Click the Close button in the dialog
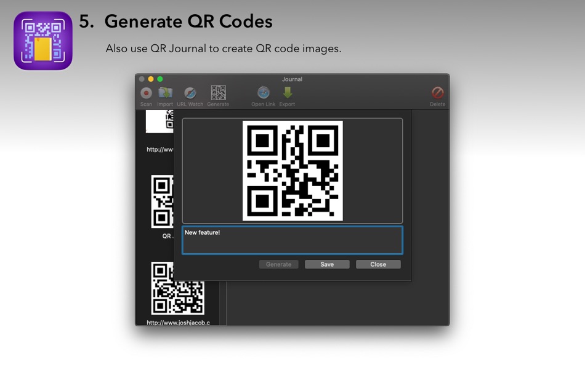 click(x=378, y=264)
